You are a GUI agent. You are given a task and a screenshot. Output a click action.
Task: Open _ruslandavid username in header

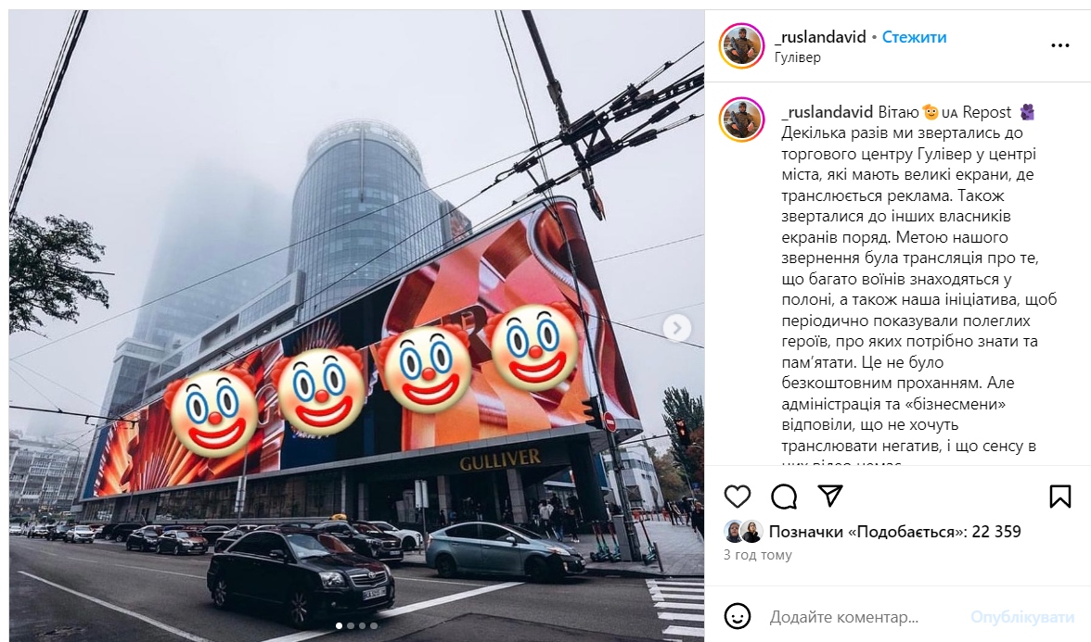tap(820, 37)
